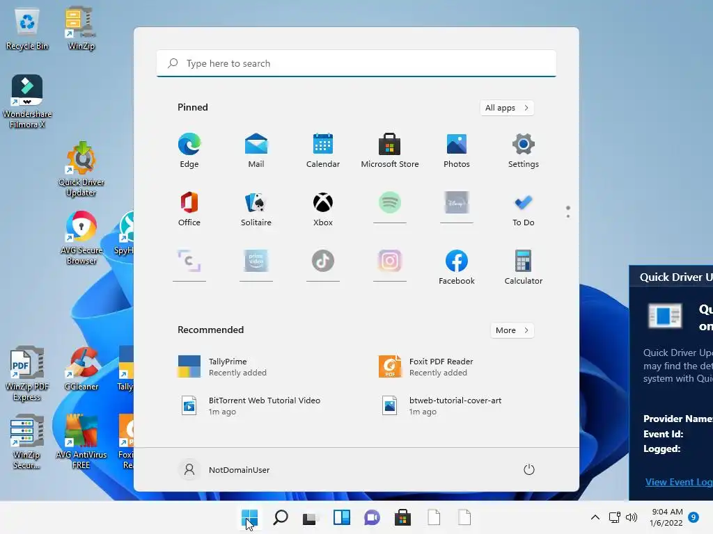Click the Instagram pinned icon
713x534 pixels.
[390, 261]
